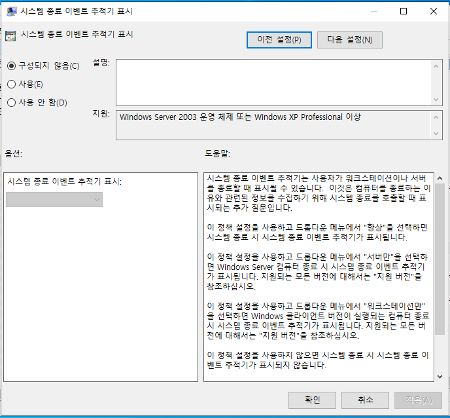Click 설명 box scroll up arrow
The image size is (450, 418).
tap(436, 66)
